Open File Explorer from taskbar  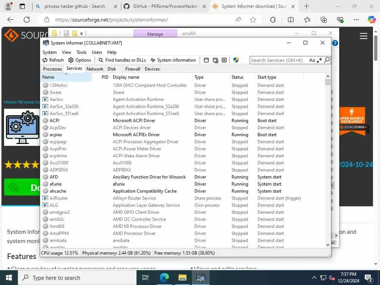pos(182,278)
